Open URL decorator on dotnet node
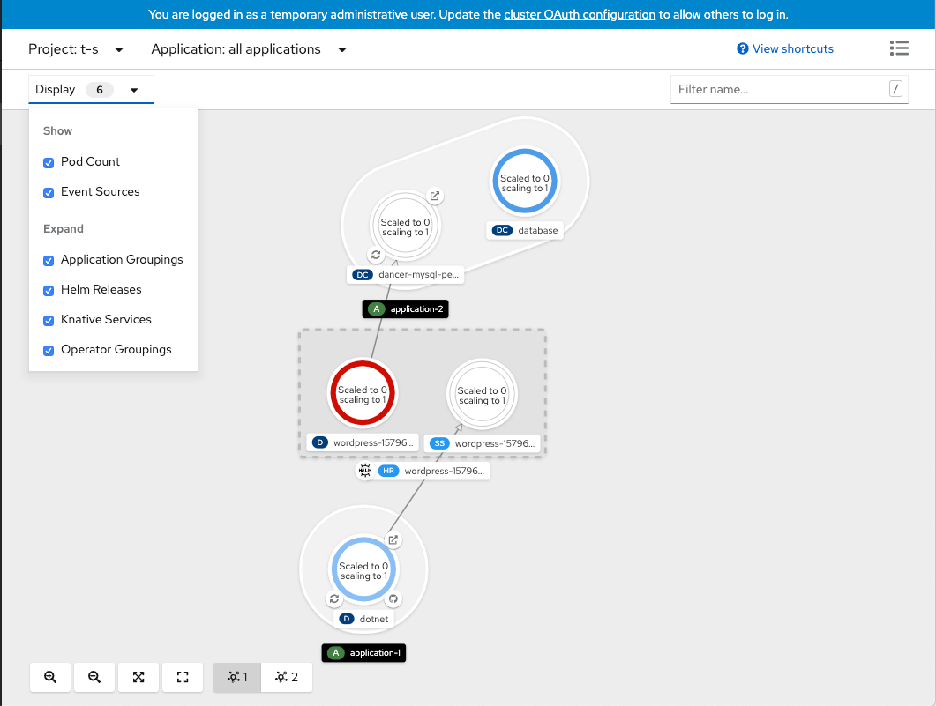 (393, 539)
